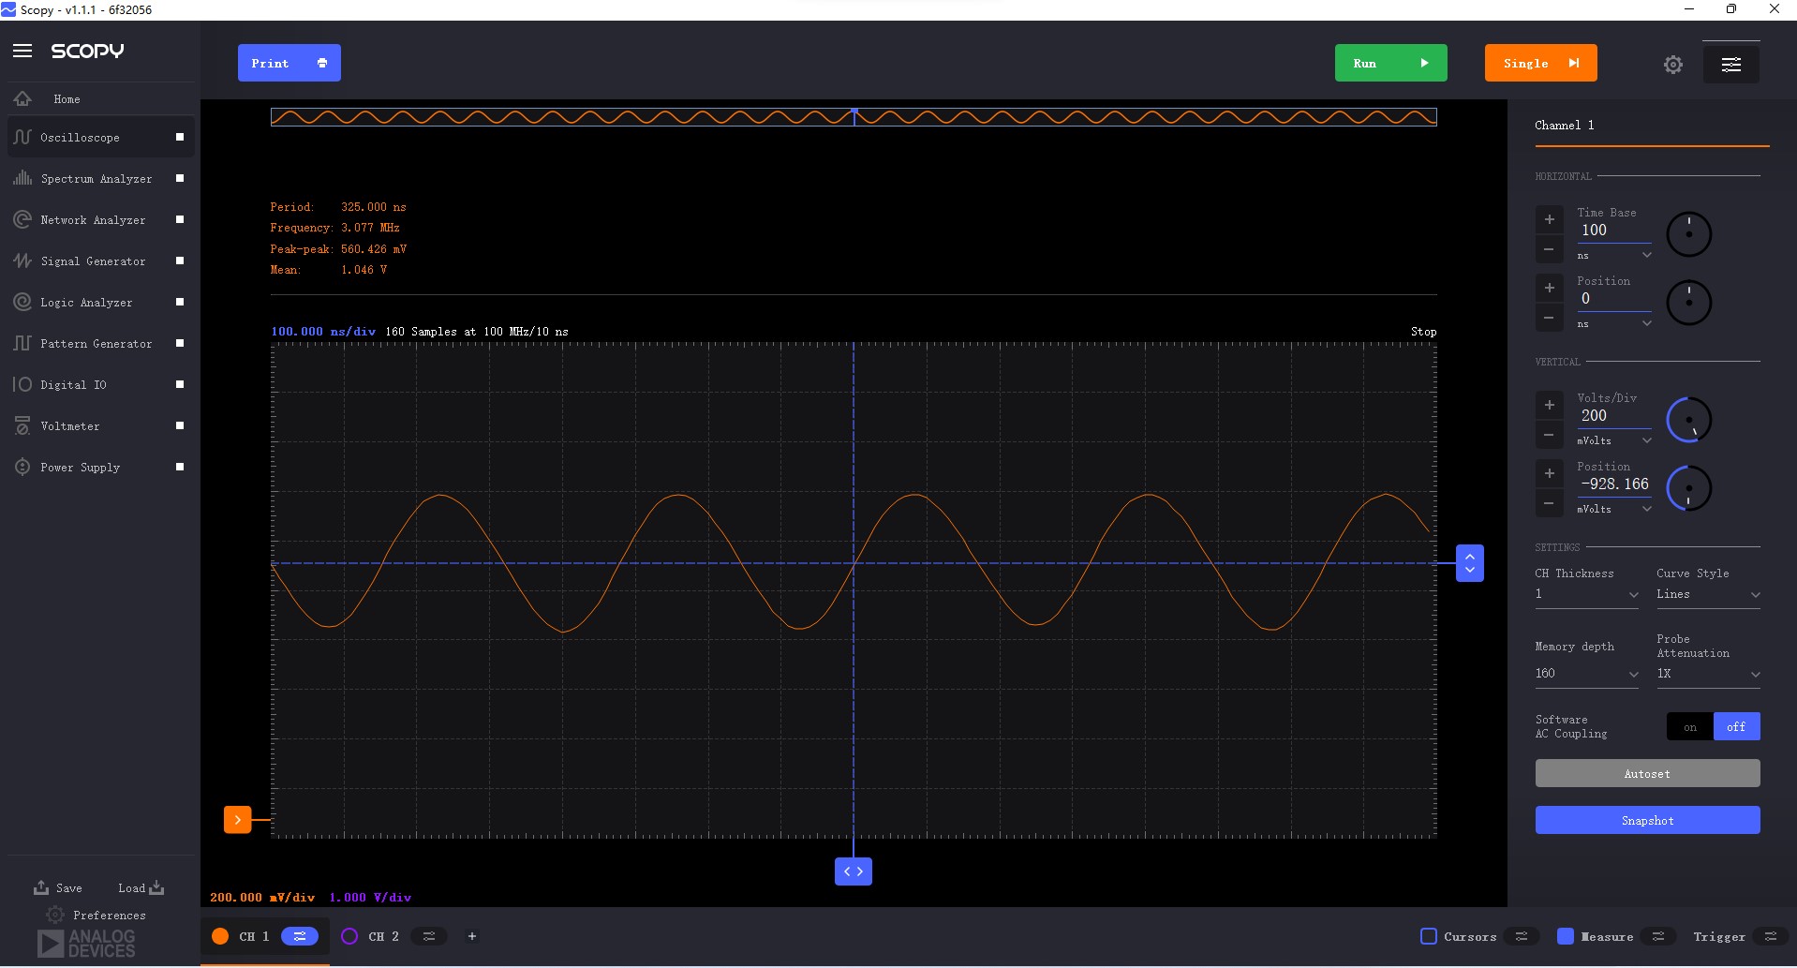Open Probe Attenuation 1X dropdown
Image resolution: width=1797 pixels, height=968 pixels.
1708,674
